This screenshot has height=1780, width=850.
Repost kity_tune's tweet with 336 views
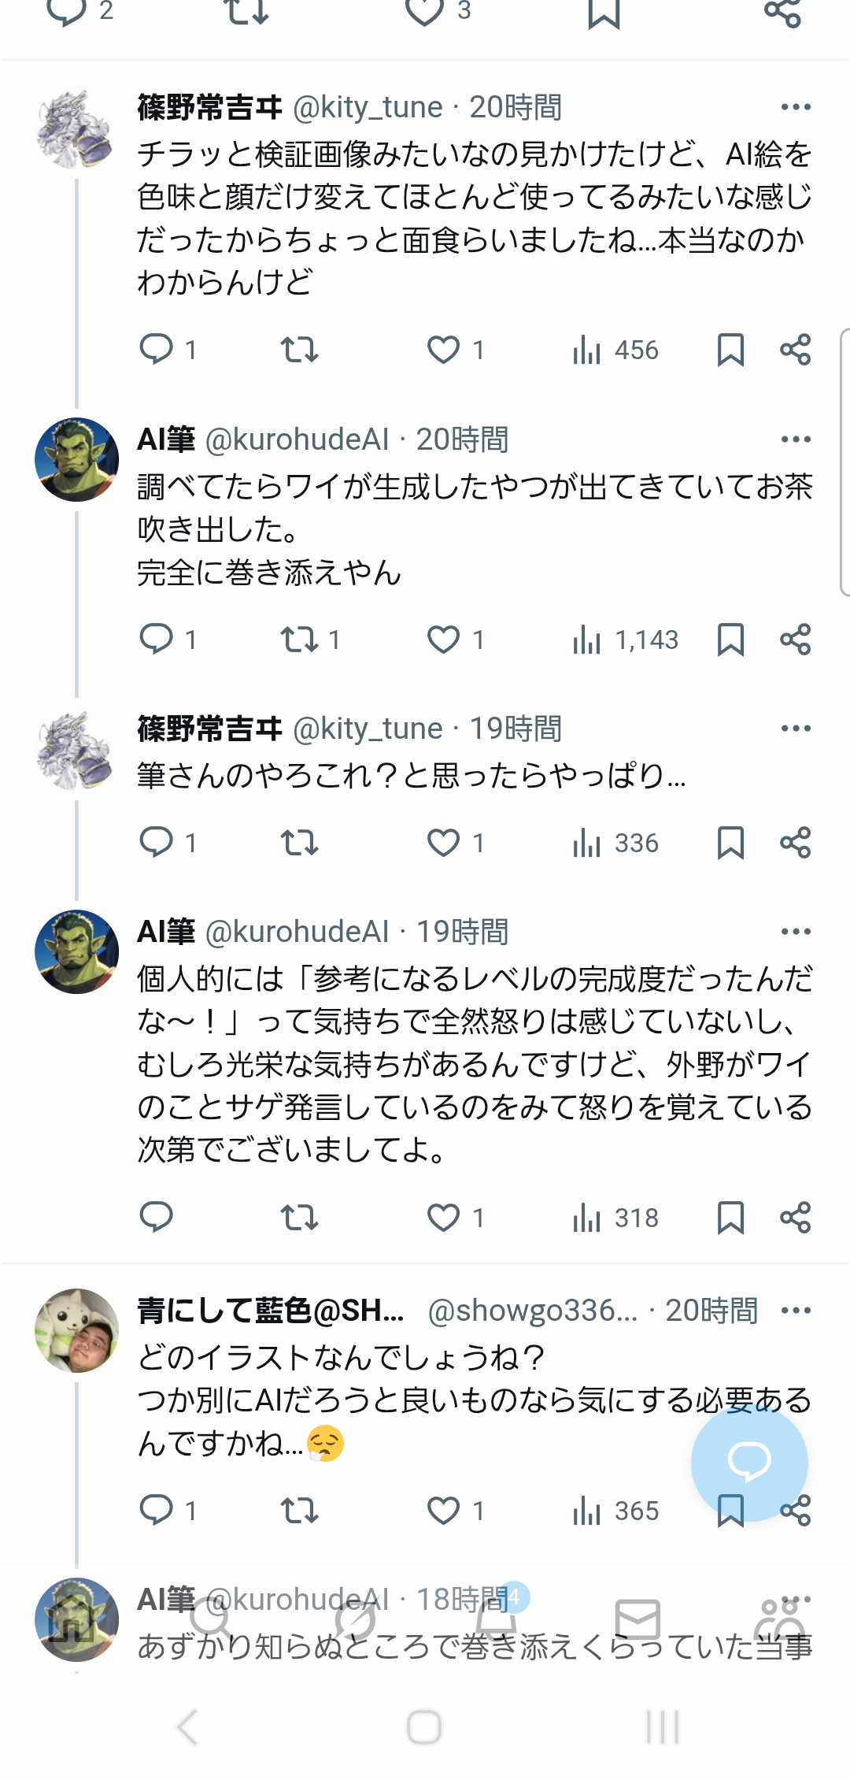pyautogui.click(x=300, y=843)
